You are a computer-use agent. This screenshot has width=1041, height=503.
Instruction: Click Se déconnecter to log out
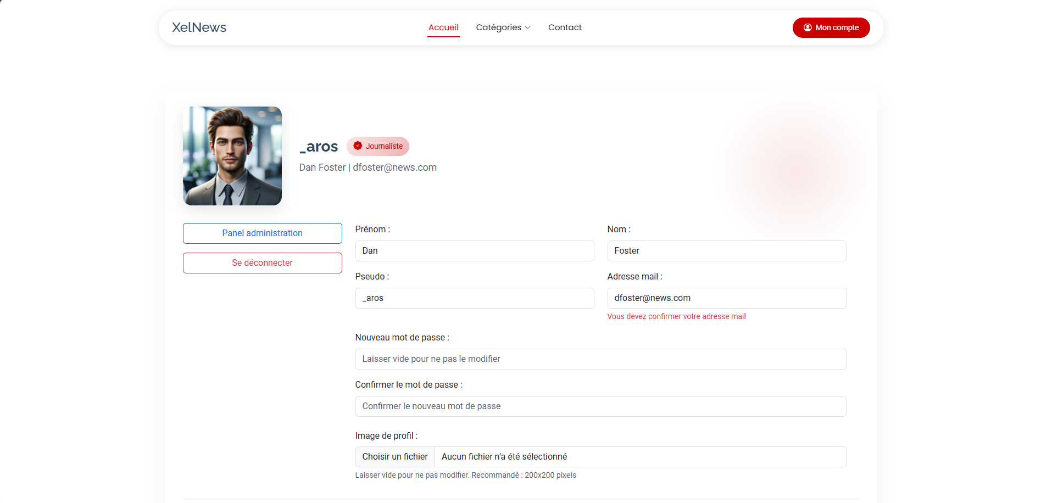point(263,263)
